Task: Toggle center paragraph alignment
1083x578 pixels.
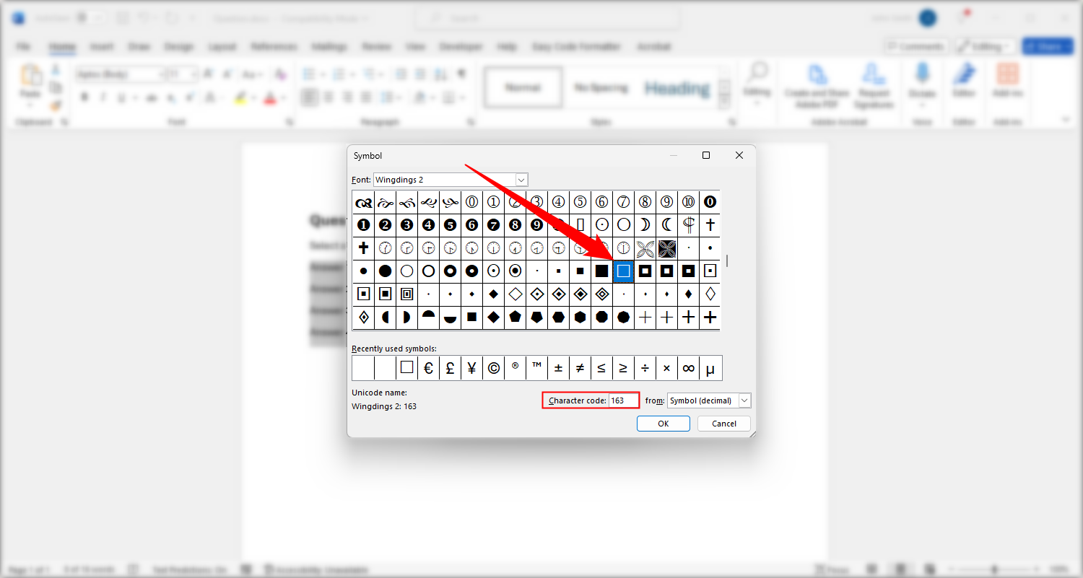Action: click(329, 97)
